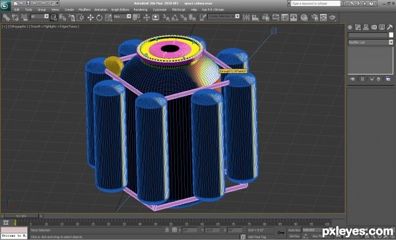The height and width of the screenshot is (240, 396).
Task: Open the 3ds Max application button
Action: (5, 5)
